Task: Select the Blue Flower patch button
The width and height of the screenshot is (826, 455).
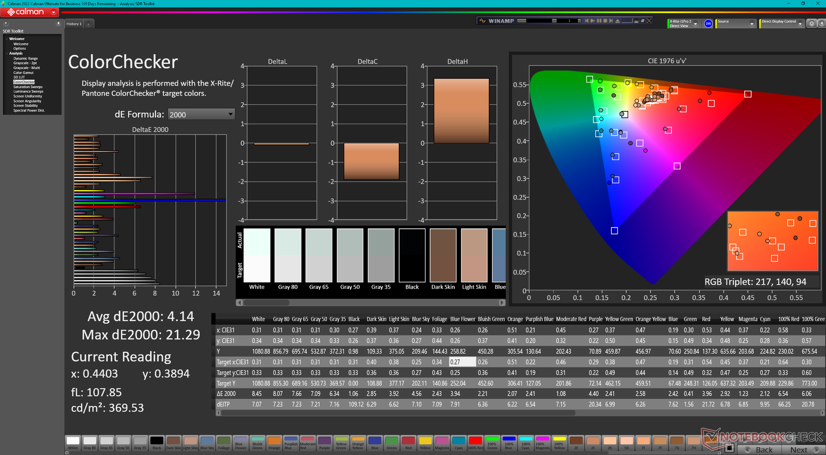Action: (x=240, y=443)
